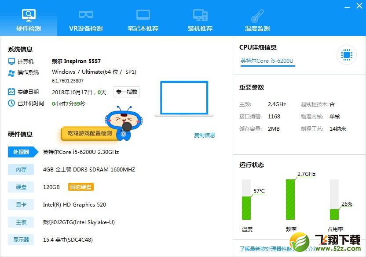Click the laptop preview image
The width and height of the screenshot is (366, 257).
[184, 97]
